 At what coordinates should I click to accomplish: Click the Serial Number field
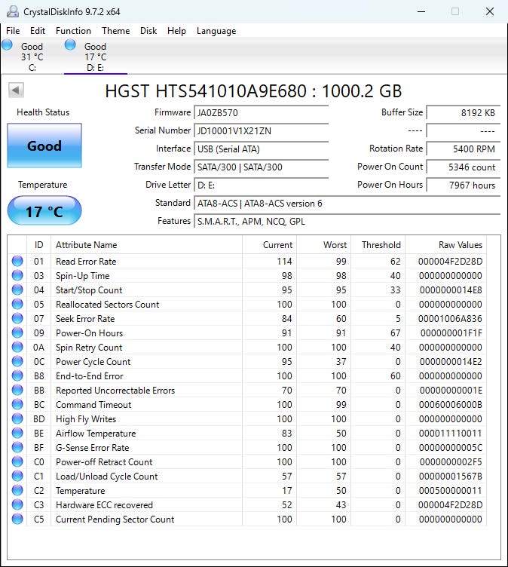[x=262, y=130]
